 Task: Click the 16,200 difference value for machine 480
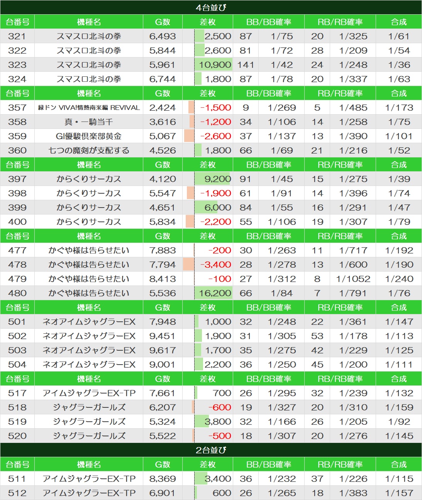point(215,293)
